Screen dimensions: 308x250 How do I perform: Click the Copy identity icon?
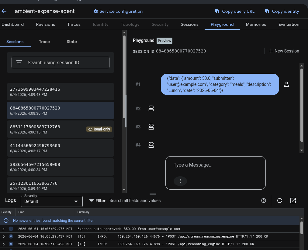[267, 11]
